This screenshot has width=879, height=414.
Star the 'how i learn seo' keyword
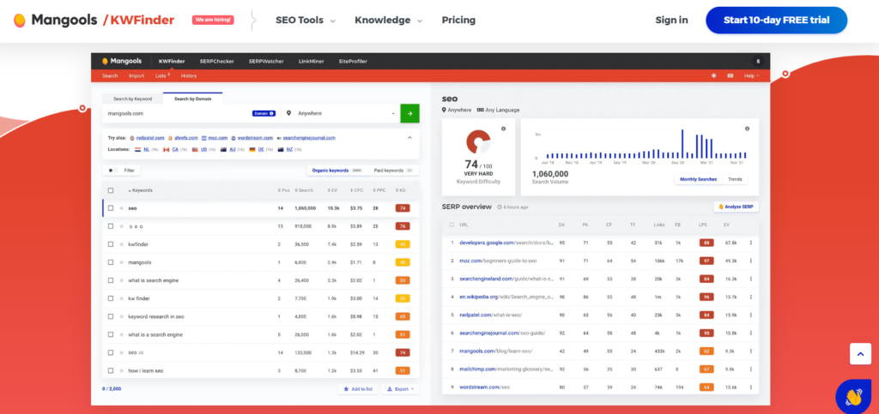tap(121, 371)
